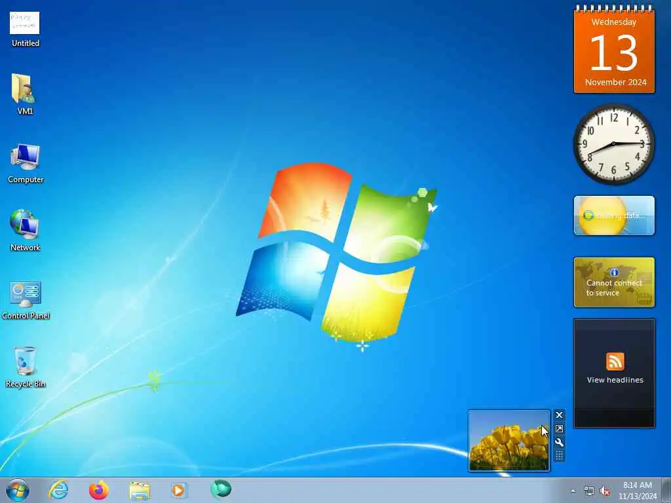Click the Slide Show gadget drag handle
Screen dimensions: 671x503
pos(559,456)
